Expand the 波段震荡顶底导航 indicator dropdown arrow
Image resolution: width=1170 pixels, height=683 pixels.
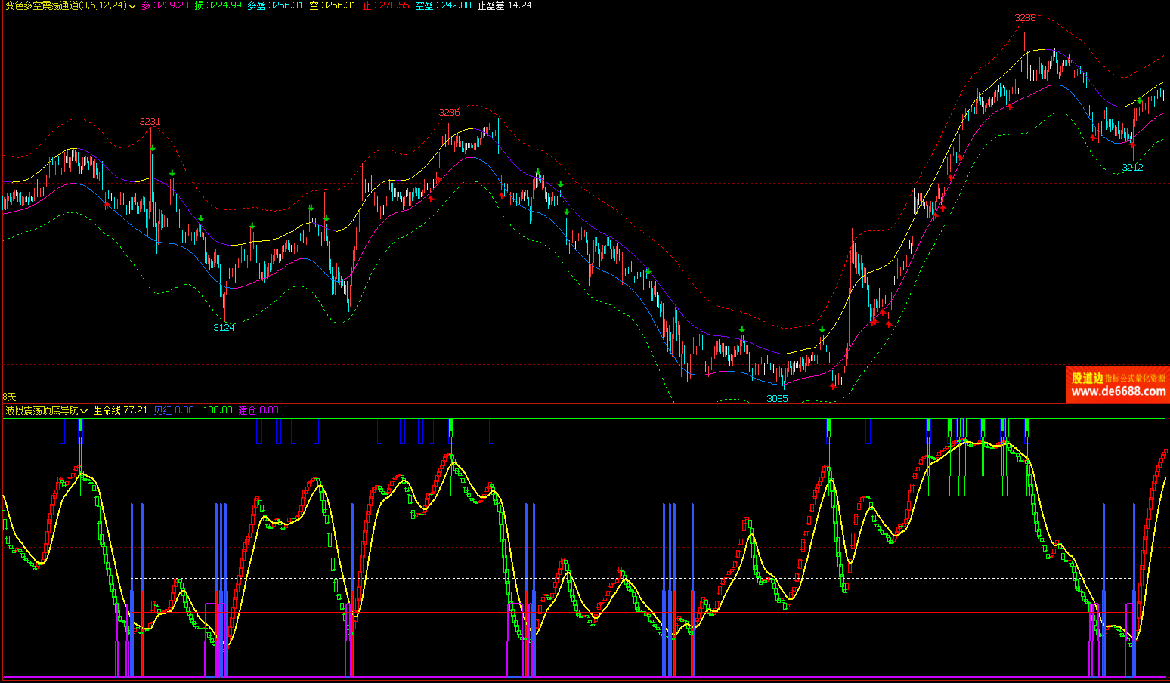click(x=84, y=411)
